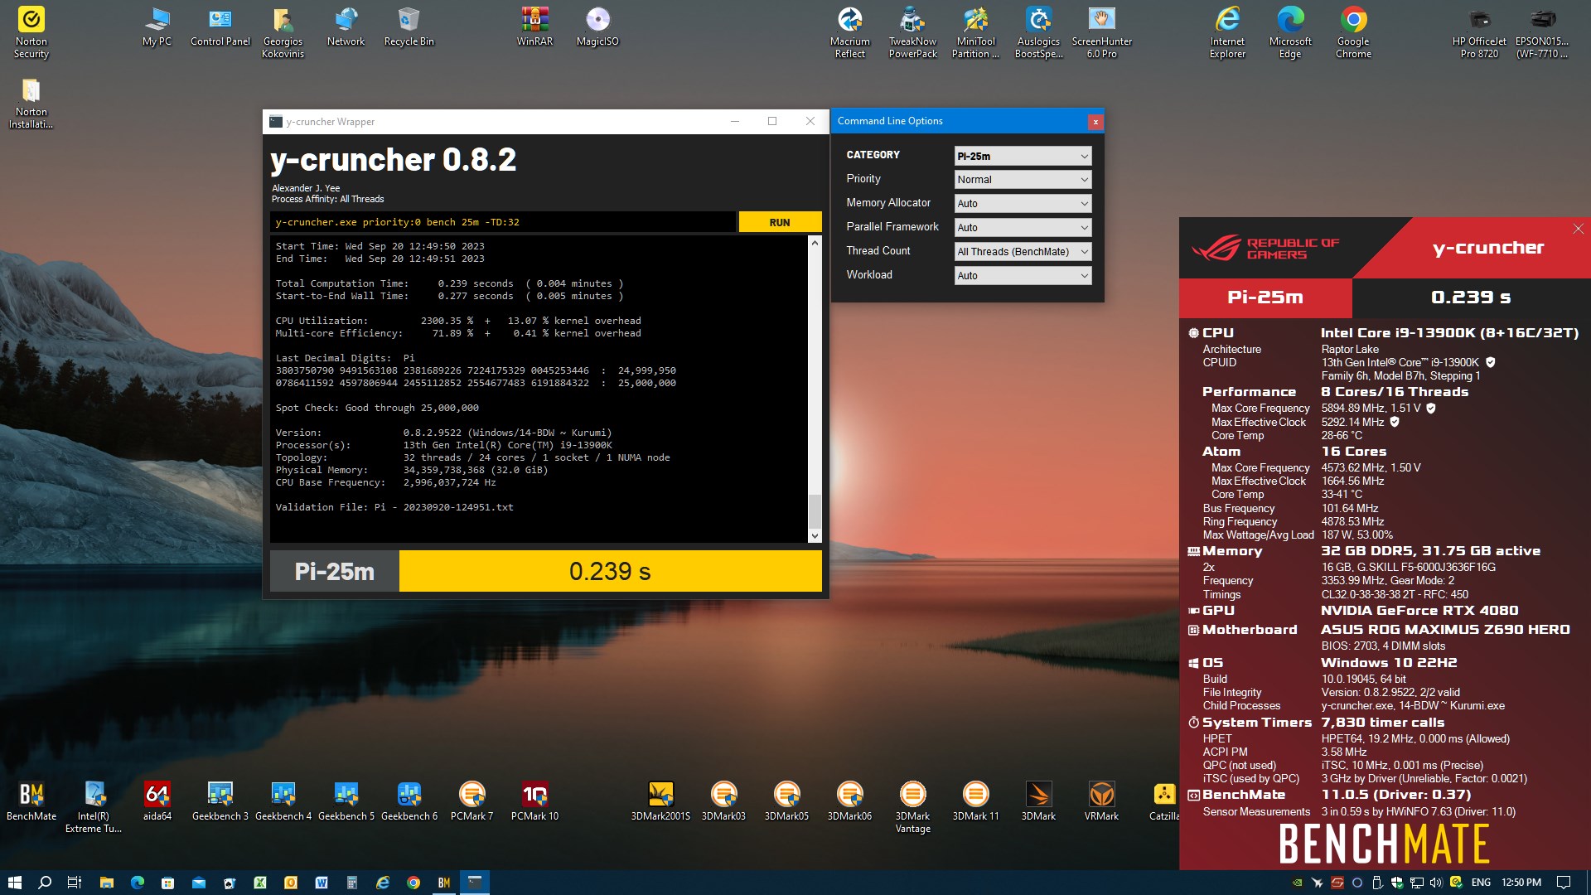Launch Google Chrome desktop shortcut
The image size is (1591, 895).
point(1353,33)
